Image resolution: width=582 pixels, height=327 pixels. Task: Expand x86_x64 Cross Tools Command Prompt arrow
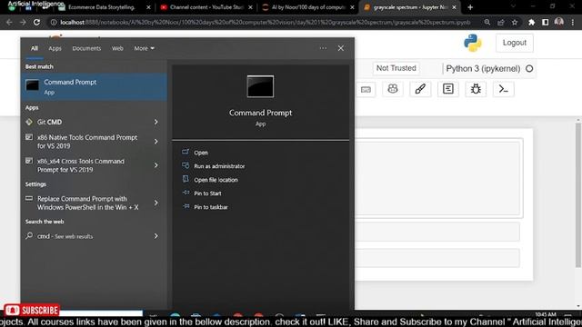pyautogui.click(x=156, y=165)
